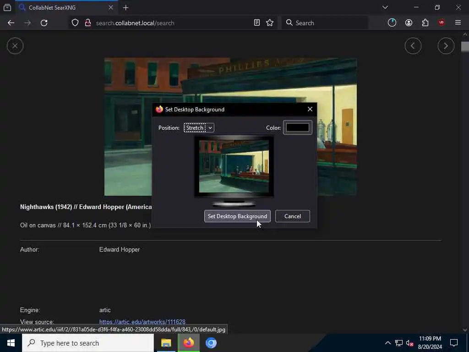Open the artic.edu artworks source link

(142, 322)
